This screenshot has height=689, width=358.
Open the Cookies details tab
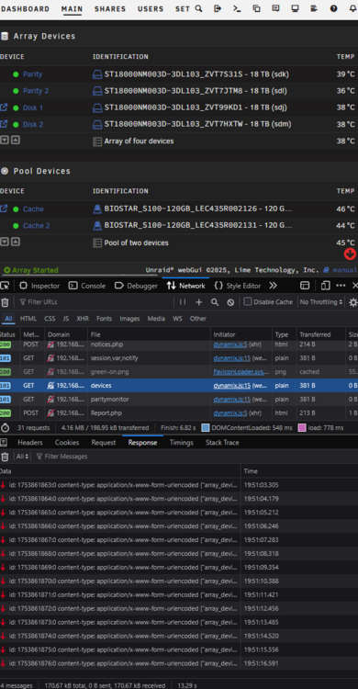click(67, 443)
